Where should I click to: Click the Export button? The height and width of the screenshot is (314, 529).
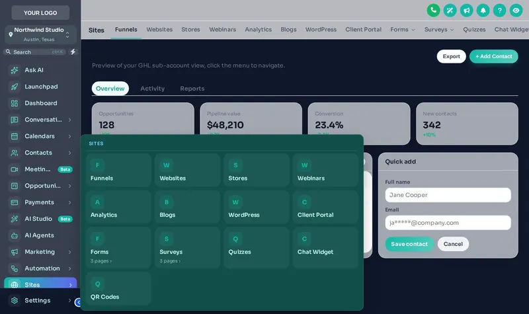coord(451,56)
